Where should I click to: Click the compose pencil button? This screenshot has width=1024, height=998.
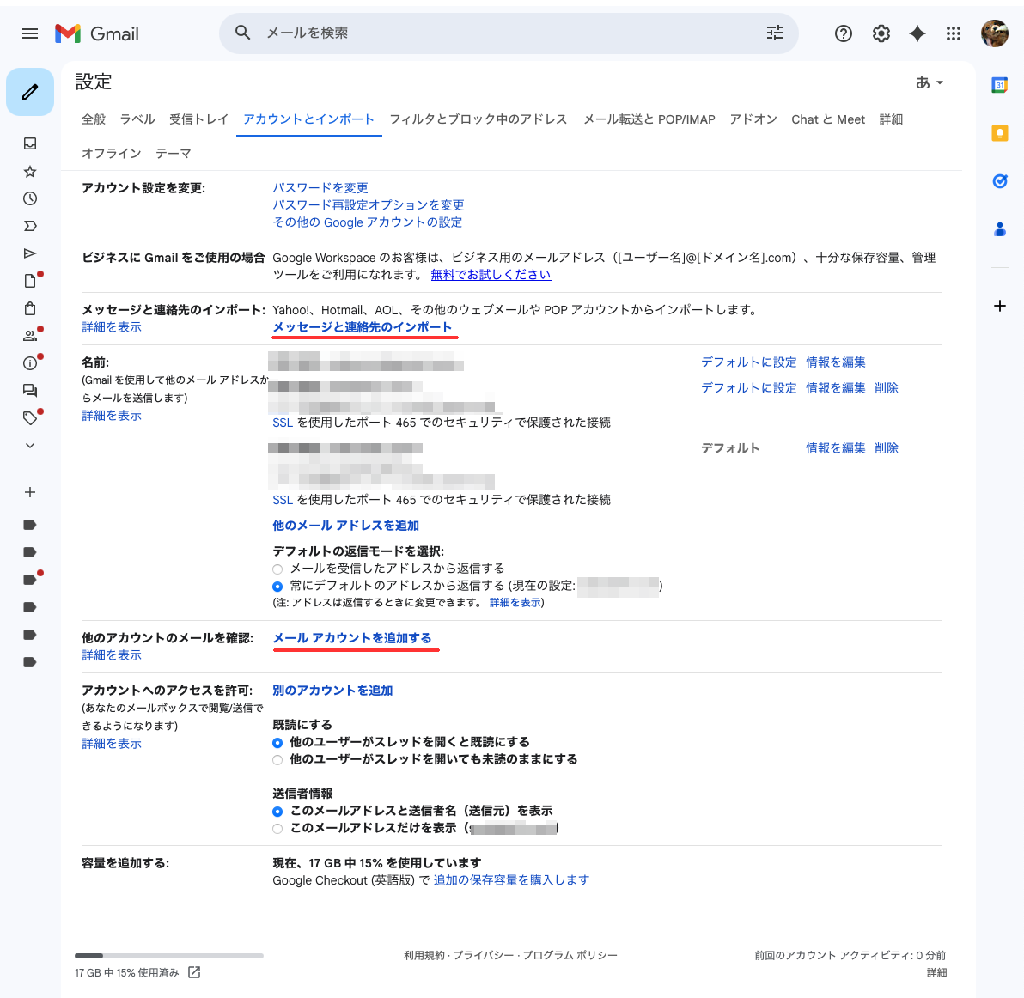click(x=30, y=92)
